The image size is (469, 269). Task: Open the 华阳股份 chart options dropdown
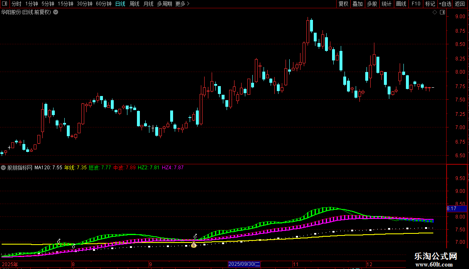tap(56, 12)
